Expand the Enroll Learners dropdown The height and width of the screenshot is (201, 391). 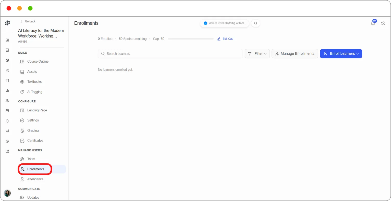coord(341,54)
